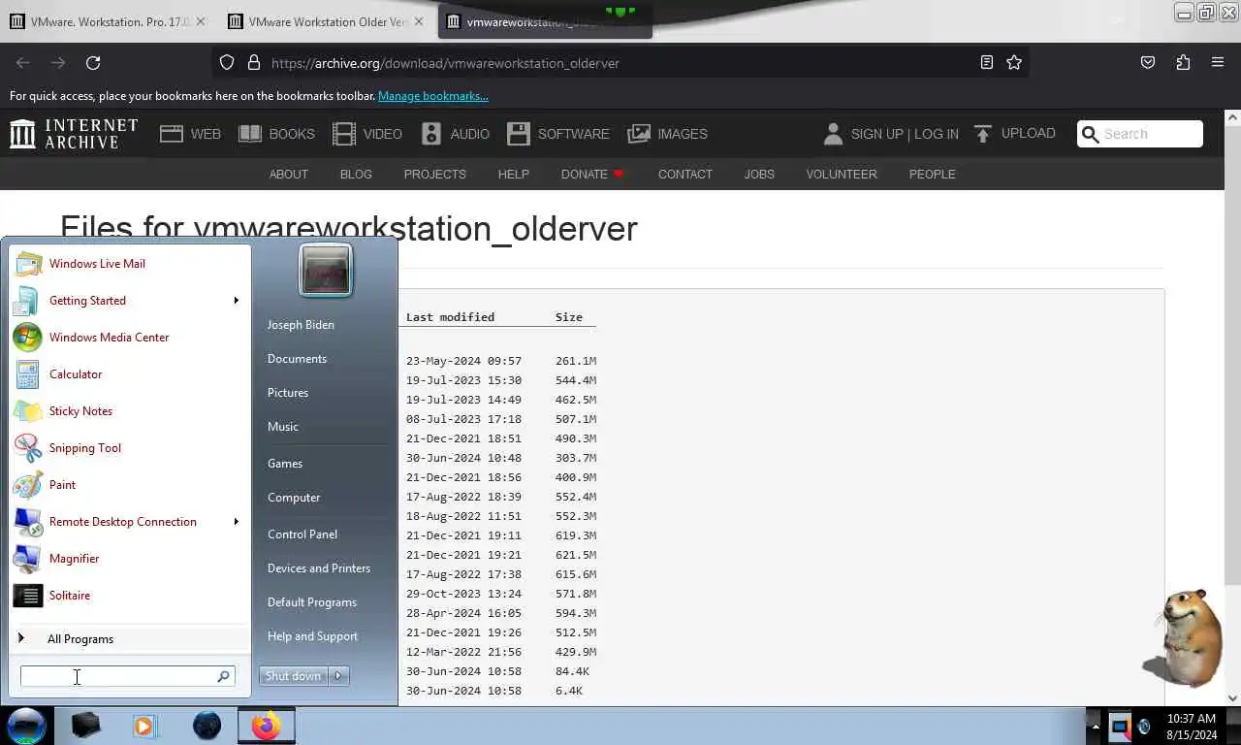Open Default Programs

pos(312,602)
